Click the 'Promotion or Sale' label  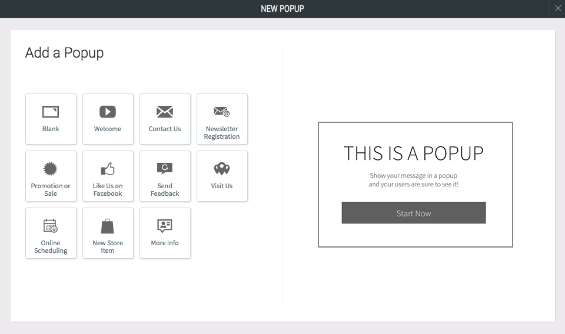pyautogui.click(x=51, y=190)
